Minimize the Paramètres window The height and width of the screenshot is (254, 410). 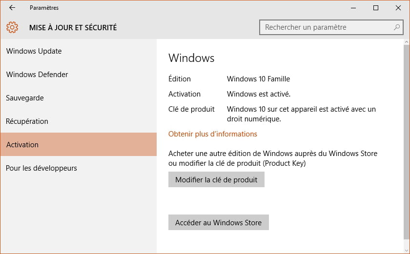[353, 8]
